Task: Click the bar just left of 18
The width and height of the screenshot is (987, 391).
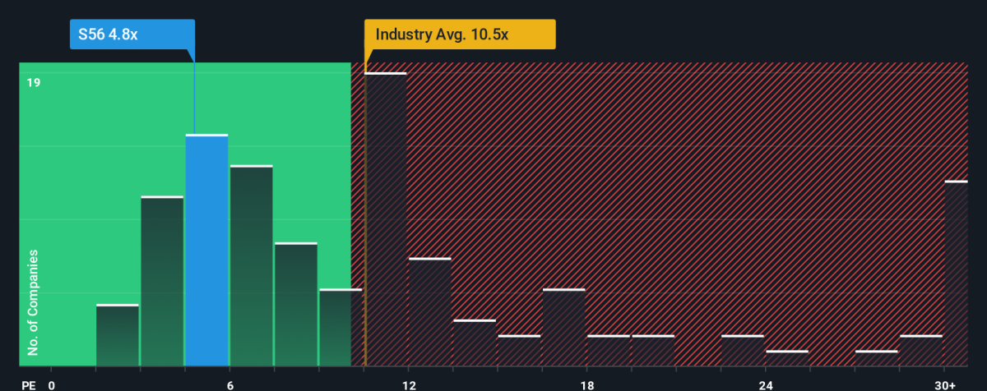Action: click(x=563, y=328)
